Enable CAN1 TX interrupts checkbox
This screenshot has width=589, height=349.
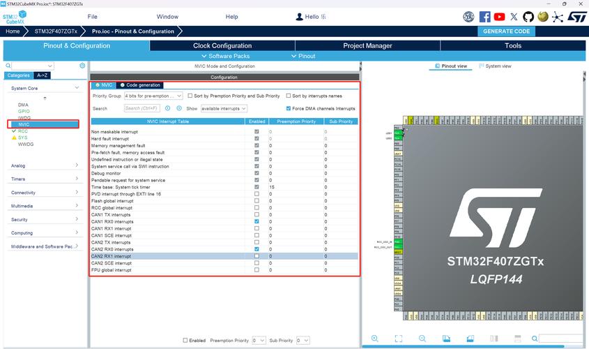point(257,214)
